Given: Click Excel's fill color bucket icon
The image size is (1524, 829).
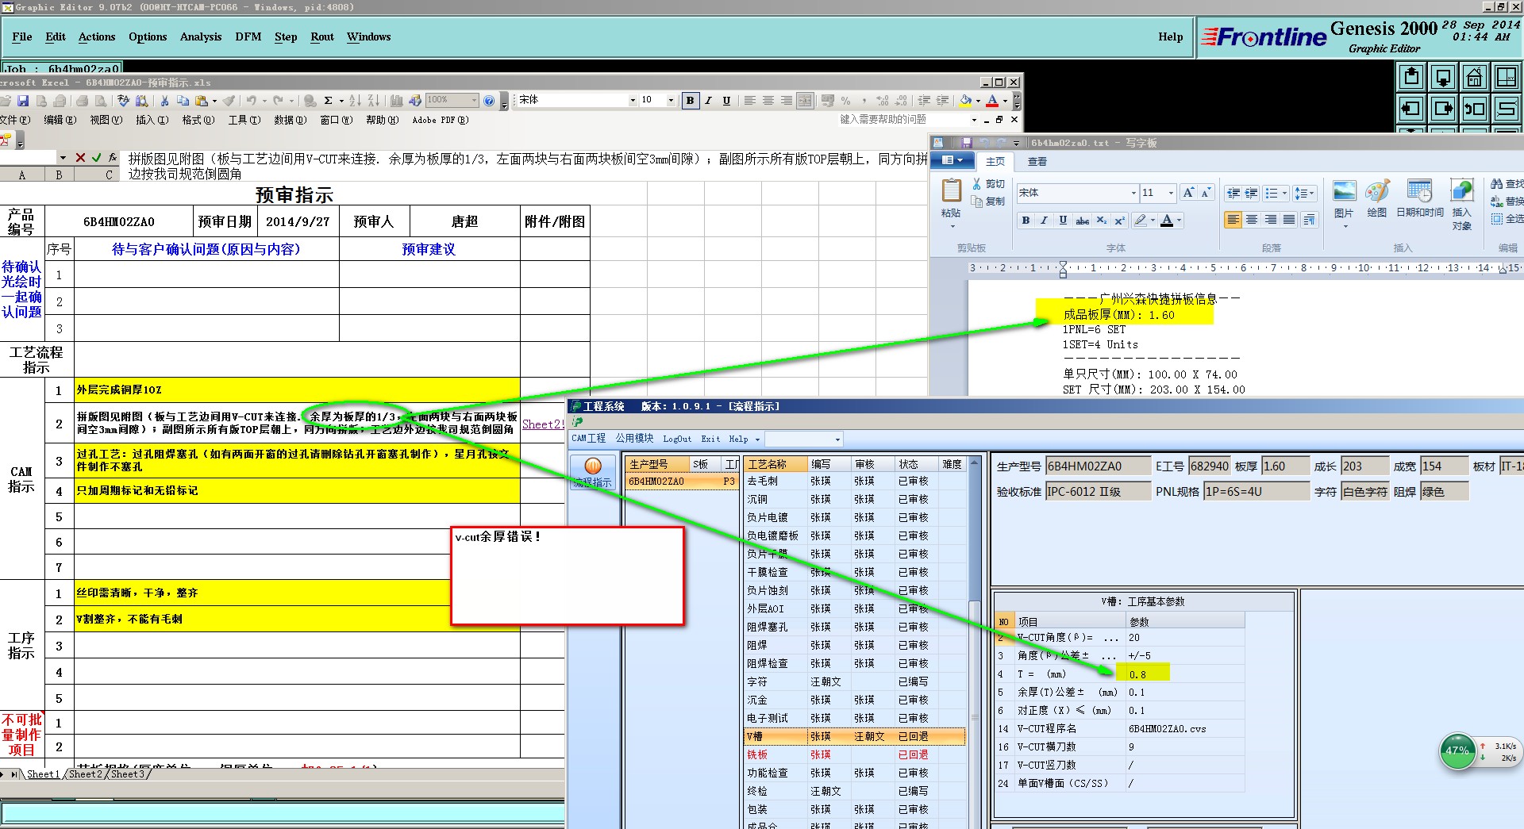Looking at the screenshot, I should coord(965,101).
